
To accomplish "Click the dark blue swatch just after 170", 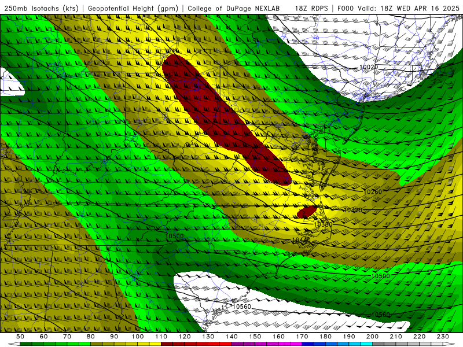I will 308,344.
